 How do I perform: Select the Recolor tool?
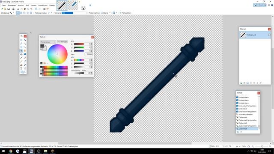tap(25, 65)
